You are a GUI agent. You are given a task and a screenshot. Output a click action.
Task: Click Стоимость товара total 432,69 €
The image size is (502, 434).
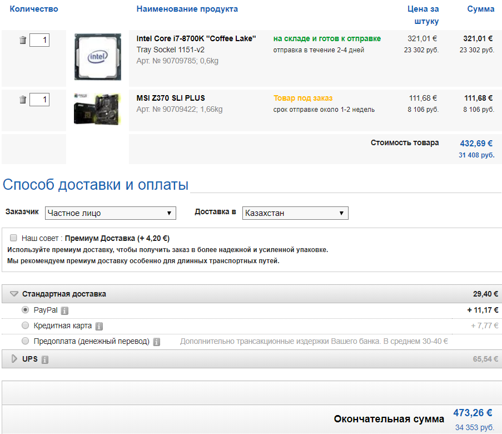tap(476, 144)
